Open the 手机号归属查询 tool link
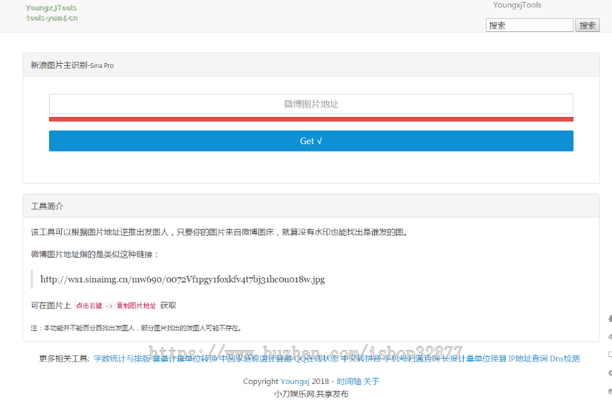The width and height of the screenshot is (612, 418). (x=411, y=358)
